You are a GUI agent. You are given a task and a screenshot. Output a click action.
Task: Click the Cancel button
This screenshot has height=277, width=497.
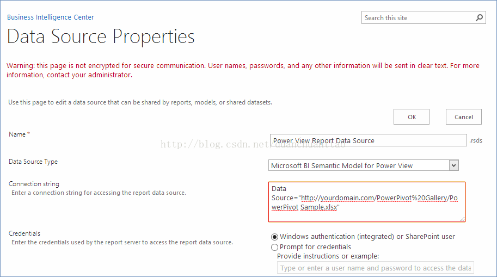tap(463, 117)
